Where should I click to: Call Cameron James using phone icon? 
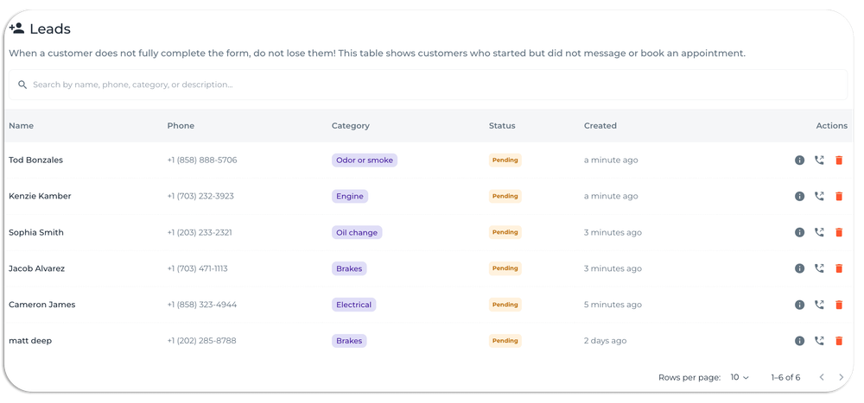(x=819, y=305)
